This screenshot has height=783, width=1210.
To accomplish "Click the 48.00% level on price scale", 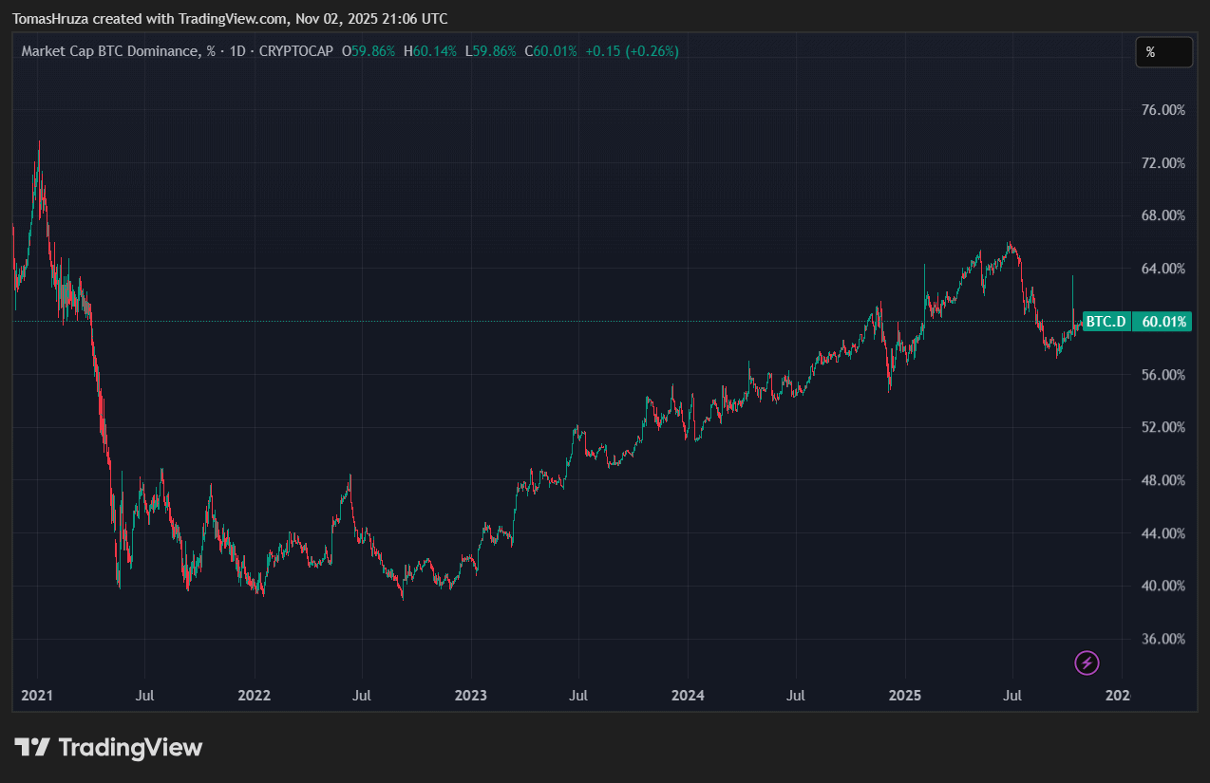I will coord(1162,480).
